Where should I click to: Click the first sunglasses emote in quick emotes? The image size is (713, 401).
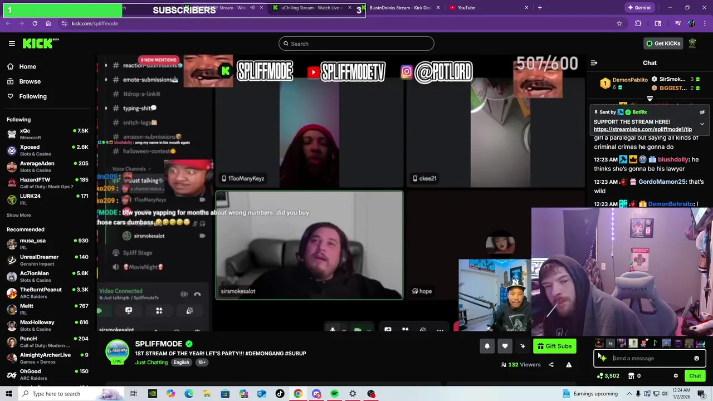[599, 343]
